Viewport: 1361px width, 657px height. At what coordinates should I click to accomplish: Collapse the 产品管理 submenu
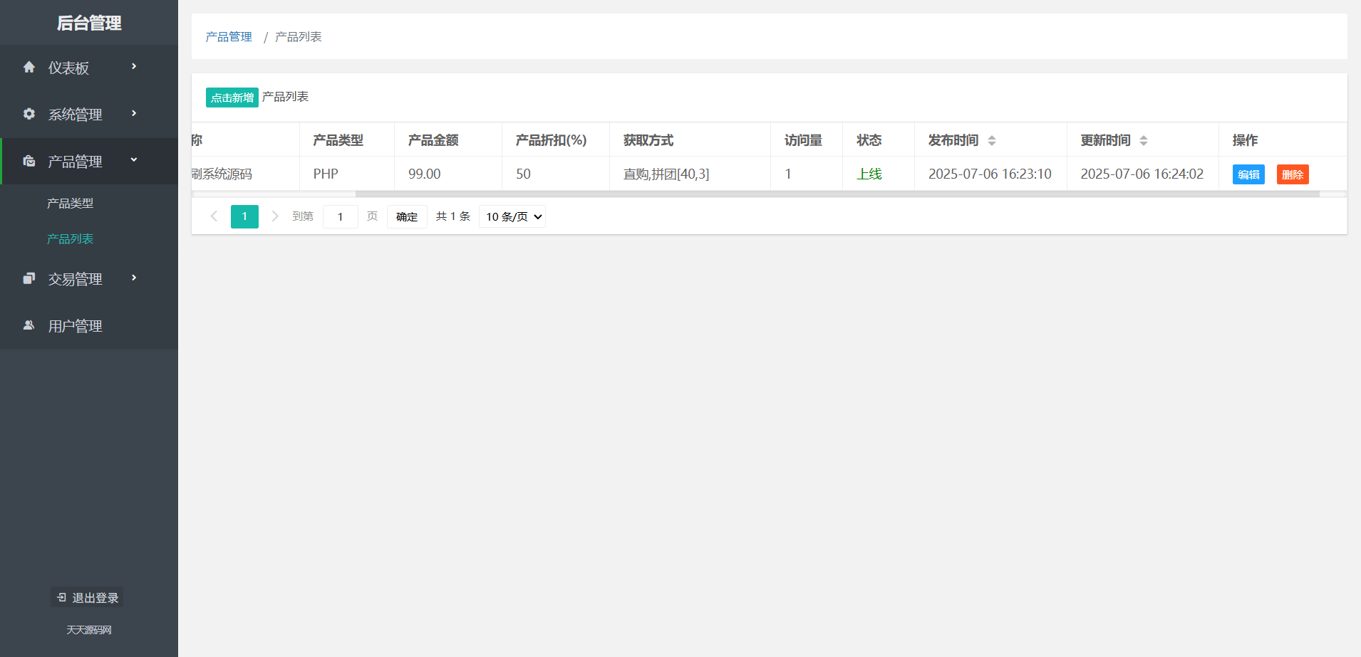[133, 159]
